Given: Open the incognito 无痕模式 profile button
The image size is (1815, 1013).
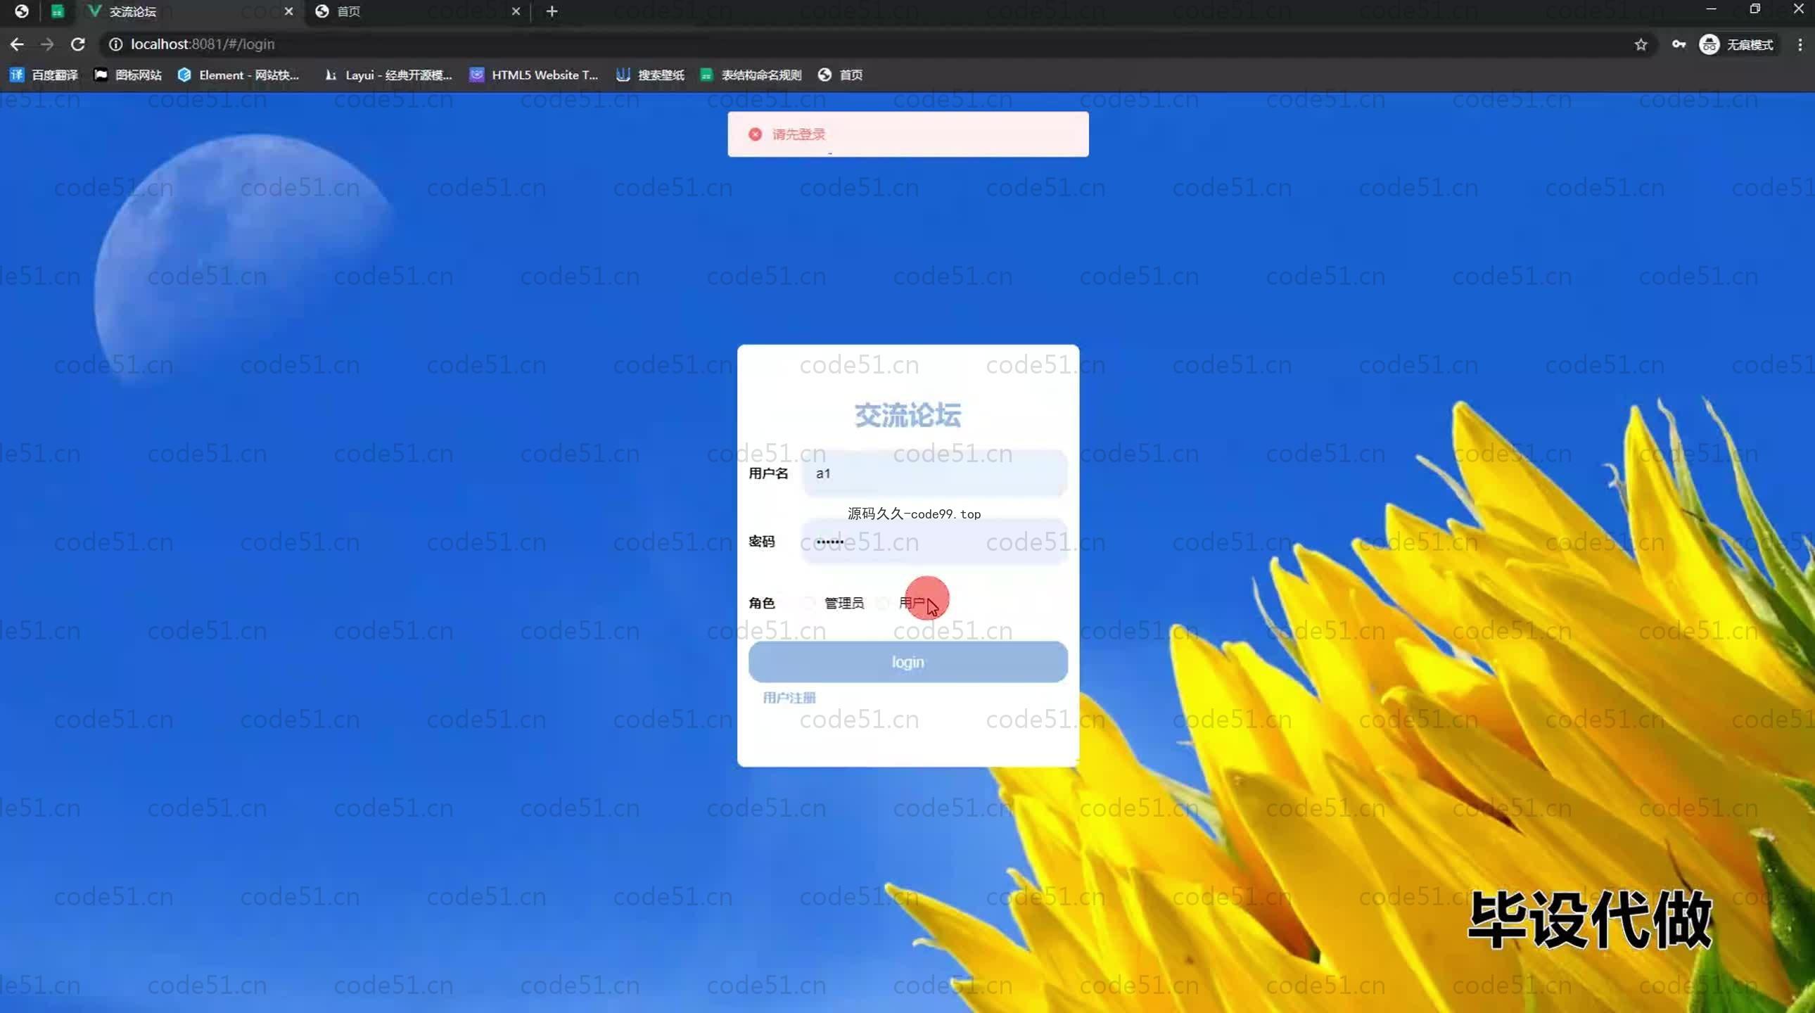Looking at the screenshot, I should (x=1737, y=44).
